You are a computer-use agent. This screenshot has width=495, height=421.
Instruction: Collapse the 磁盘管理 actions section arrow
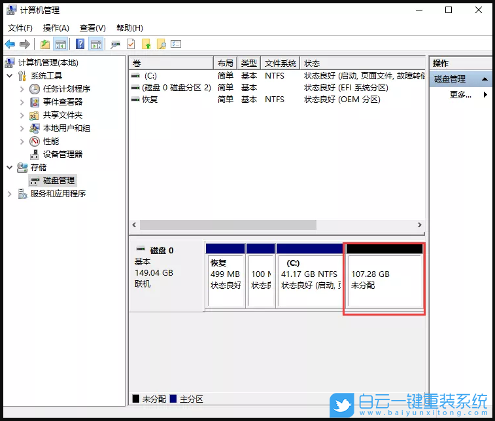pyautogui.click(x=485, y=79)
